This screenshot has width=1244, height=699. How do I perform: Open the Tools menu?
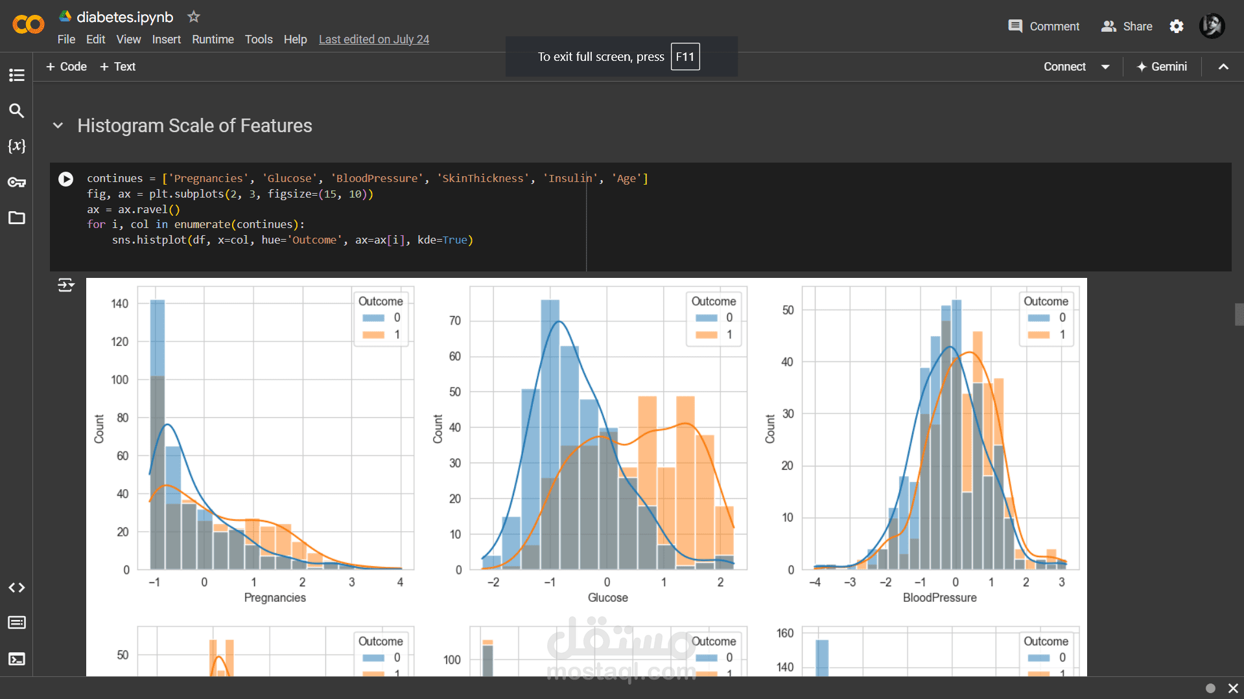259,40
